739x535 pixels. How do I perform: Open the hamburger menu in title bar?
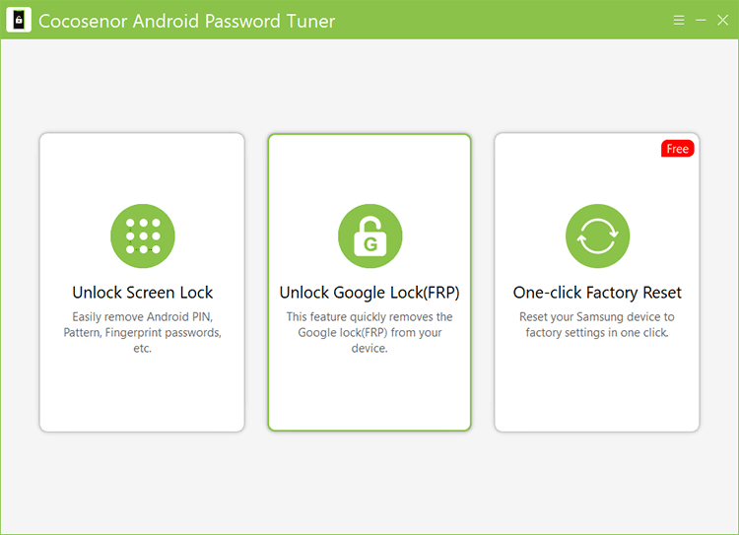[679, 21]
